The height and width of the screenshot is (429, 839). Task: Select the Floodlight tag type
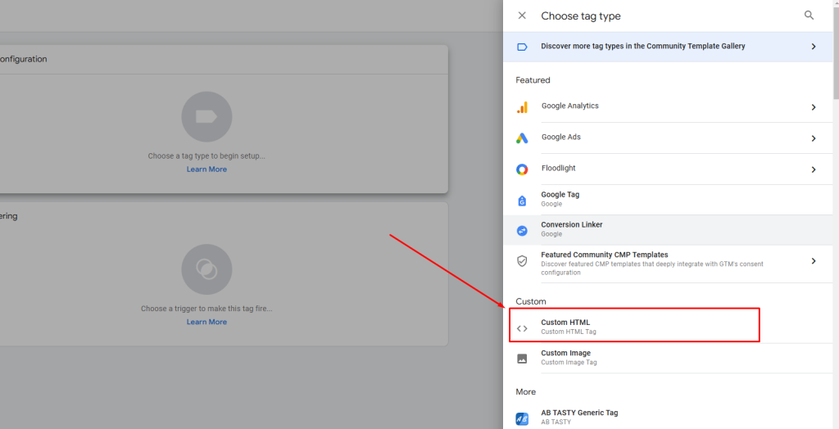click(x=668, y=169)
